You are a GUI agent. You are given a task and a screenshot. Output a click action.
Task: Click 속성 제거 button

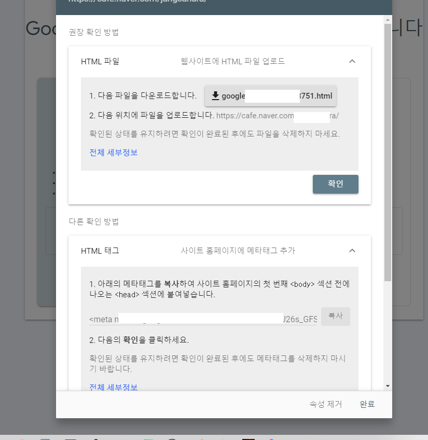(x=326, y=404)
